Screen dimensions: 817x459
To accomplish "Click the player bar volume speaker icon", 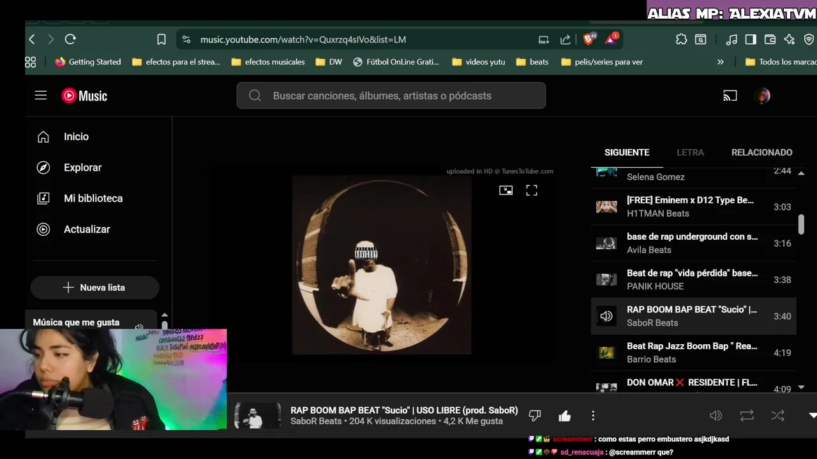I will [x=716, y=416].
